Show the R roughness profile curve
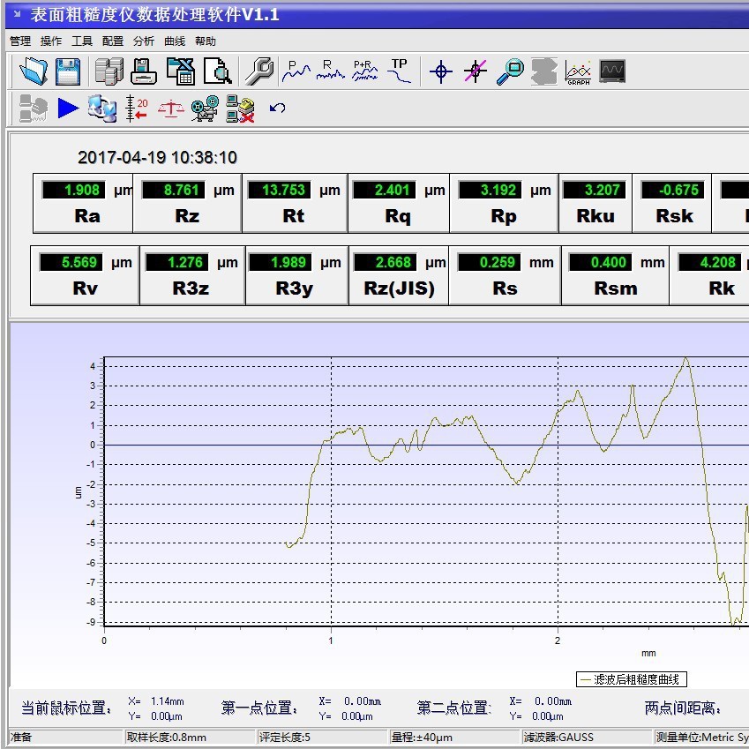The height and width of the screenshot is (749, 749). (x=331, y=71)
